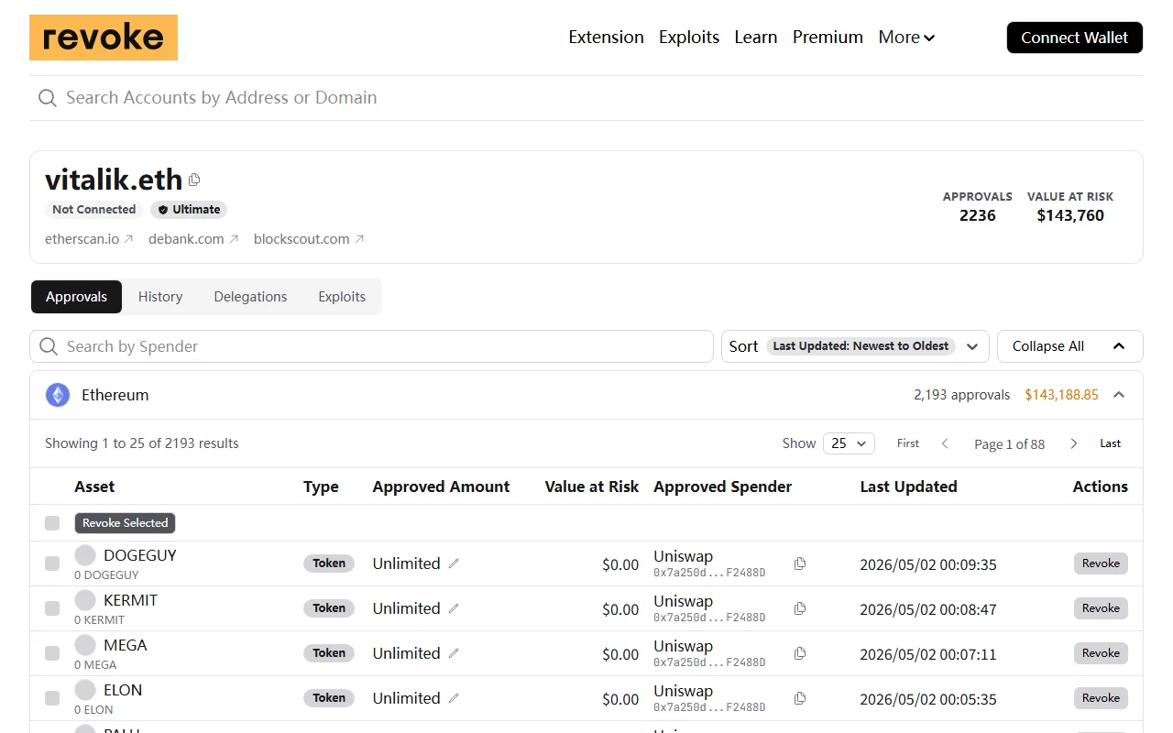This screenshot has width=1173, height=733.
Task: Switch to the Delegations tab
Action: point(250,297)
